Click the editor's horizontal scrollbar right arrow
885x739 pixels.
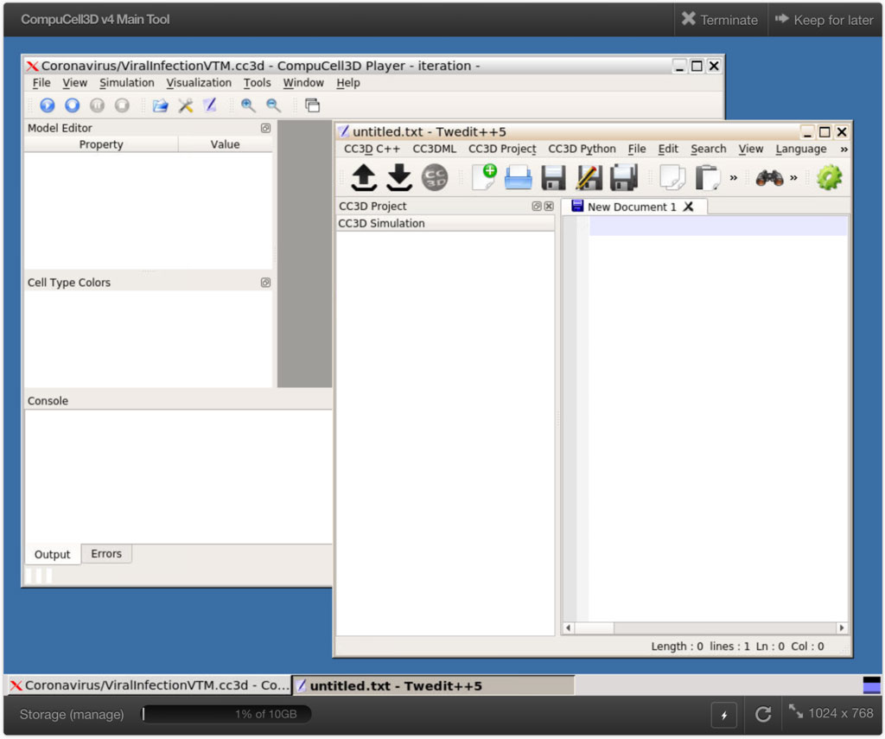(x=842, y=628)
